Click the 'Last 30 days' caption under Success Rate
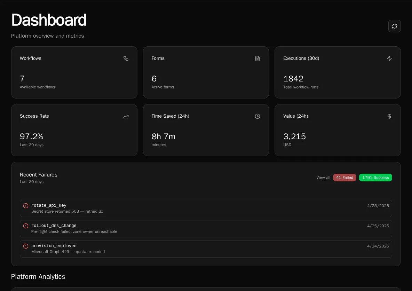This screenshot has height=291, width=412. (x=32, y=145)
